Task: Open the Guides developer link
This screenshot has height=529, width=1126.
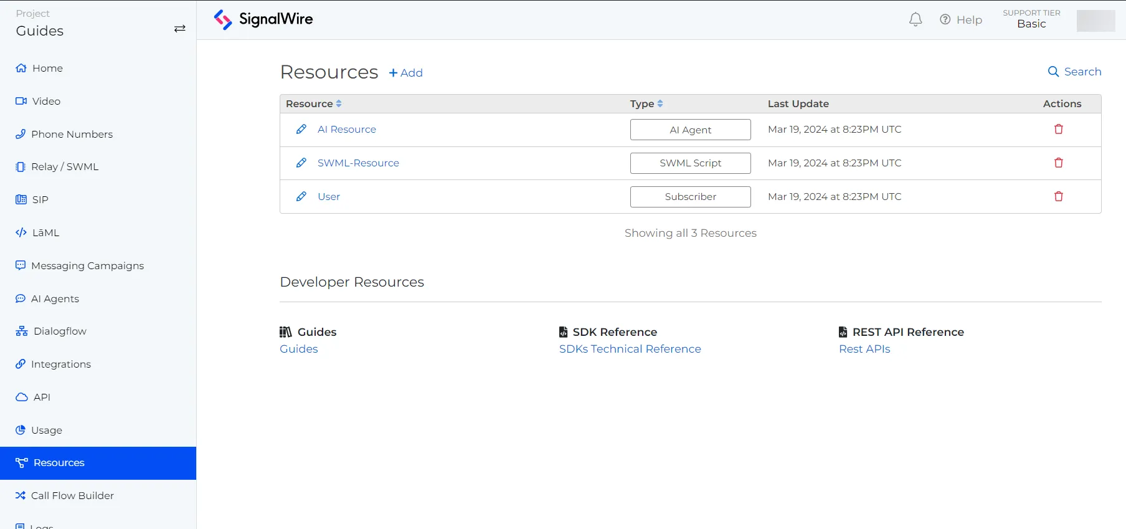Action: click(x=299, y=349)
